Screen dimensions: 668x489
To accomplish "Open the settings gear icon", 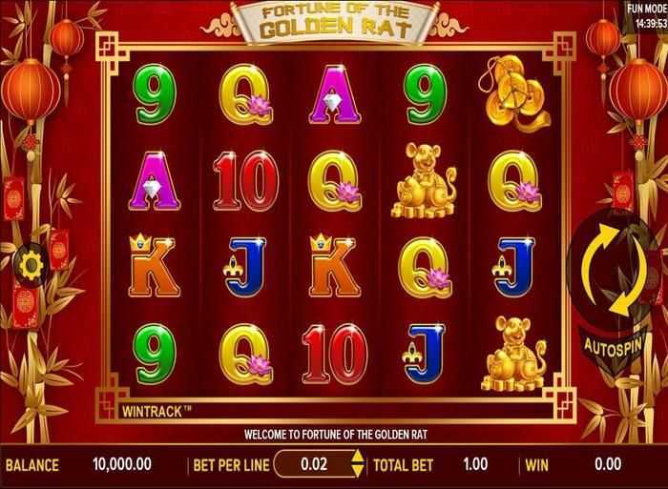I will pos(30,266).
